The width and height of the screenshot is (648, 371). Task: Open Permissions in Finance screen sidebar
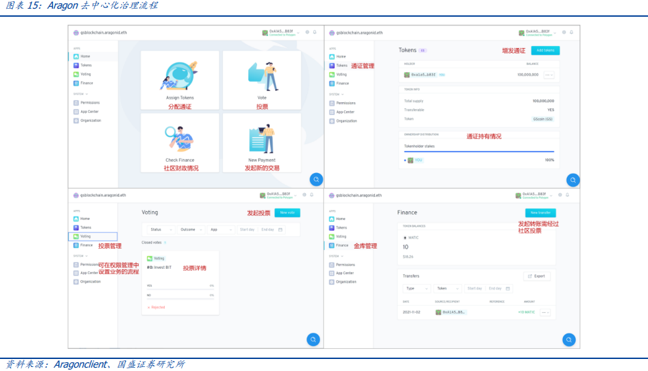(x=342, y=265)
